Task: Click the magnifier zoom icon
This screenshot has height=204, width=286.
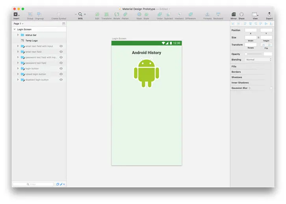Action: [x=80, y=14]
